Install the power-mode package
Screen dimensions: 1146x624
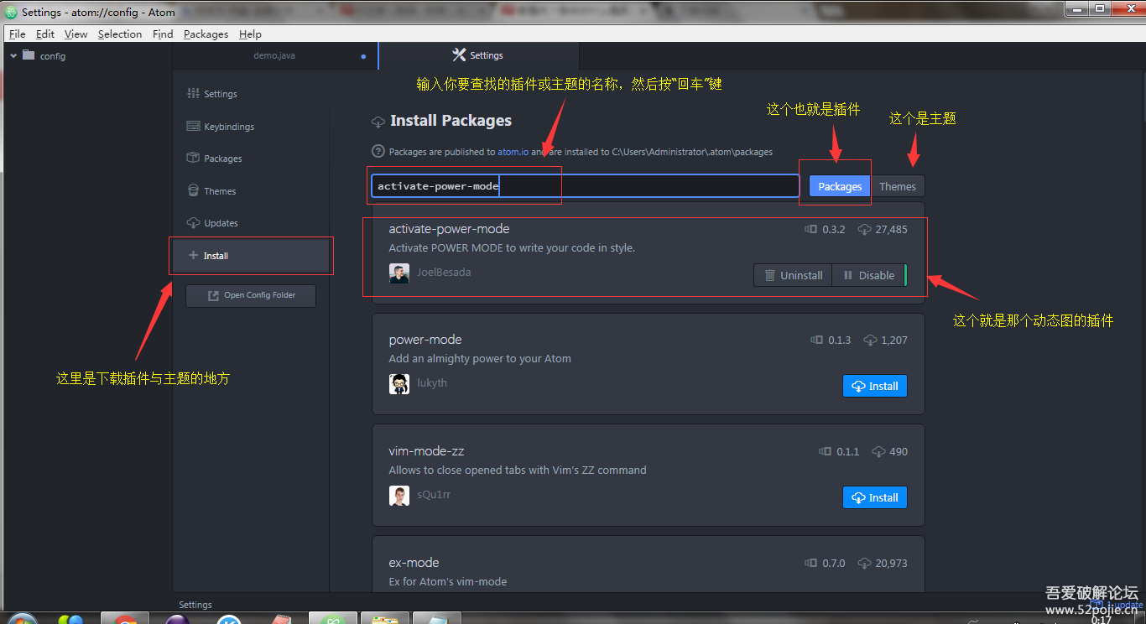pos(874,386)
